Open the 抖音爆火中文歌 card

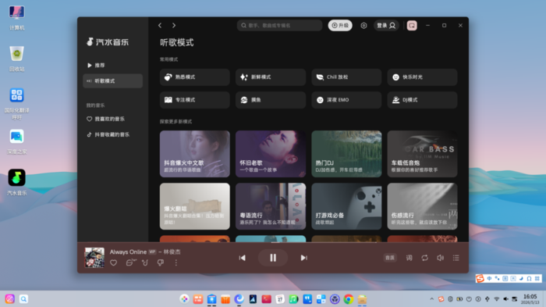195,154
